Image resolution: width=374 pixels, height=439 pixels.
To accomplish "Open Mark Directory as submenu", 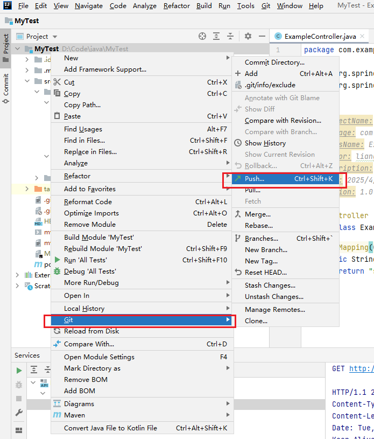I will [x=143, y=368].
